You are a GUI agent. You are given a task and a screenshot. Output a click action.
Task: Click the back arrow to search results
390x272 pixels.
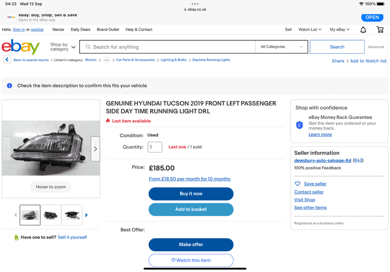[x=7, y=60]
